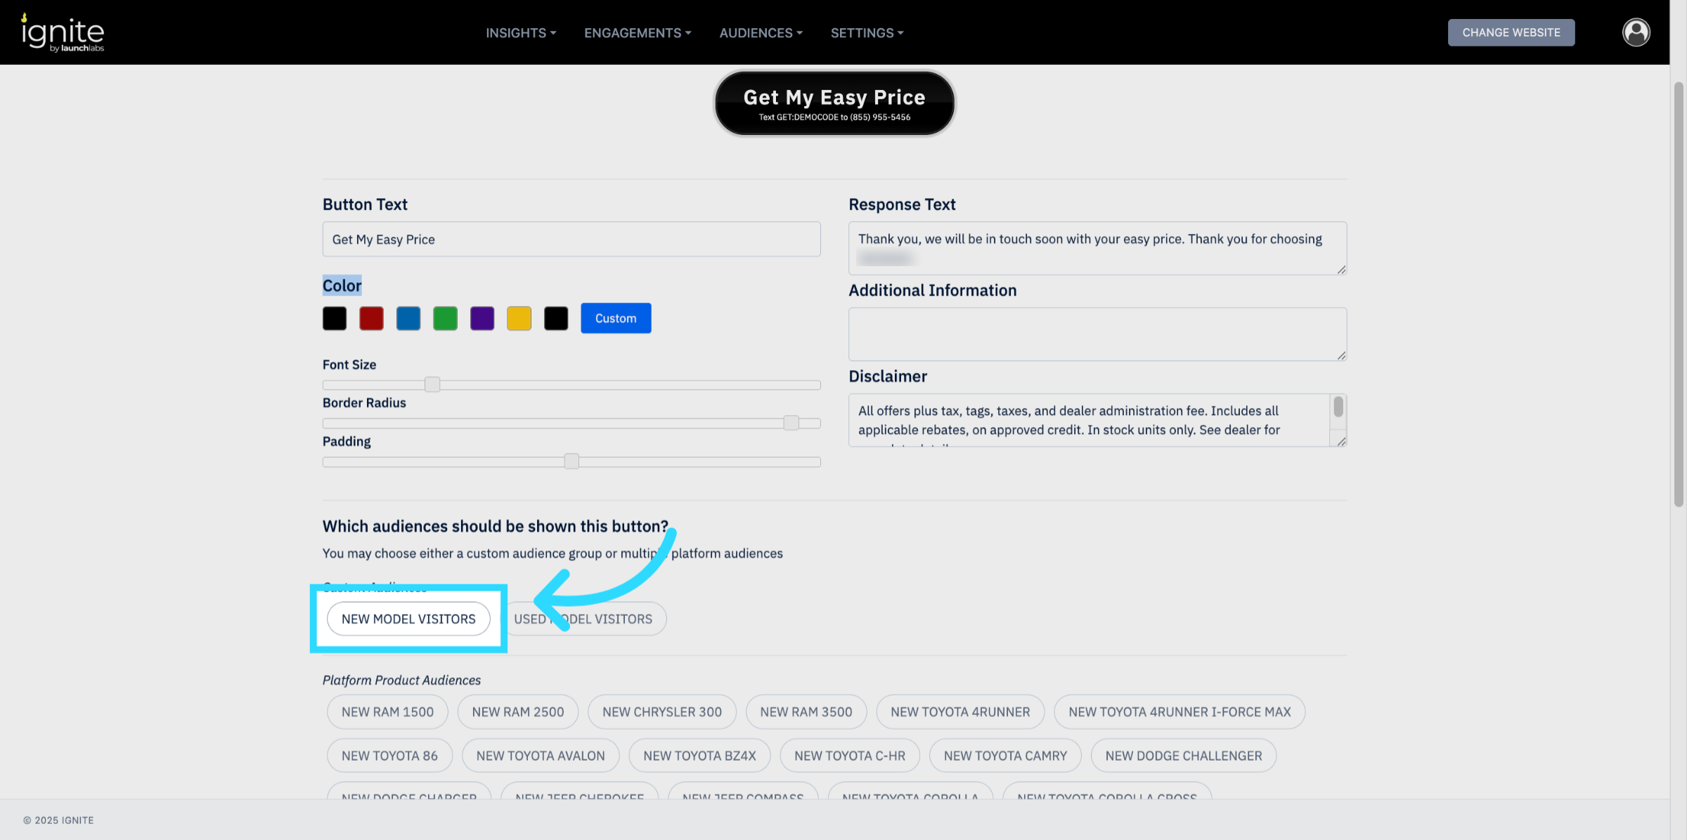The height and width of the screenshot is (840, 1687).
Task: Toggle the New Toyota 86 audience
Action: 389,756
